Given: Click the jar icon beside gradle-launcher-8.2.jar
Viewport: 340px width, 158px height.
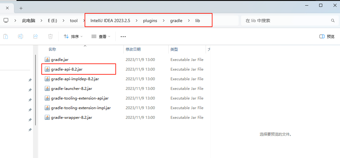Looking at the screenshot, I should [47, 88].
